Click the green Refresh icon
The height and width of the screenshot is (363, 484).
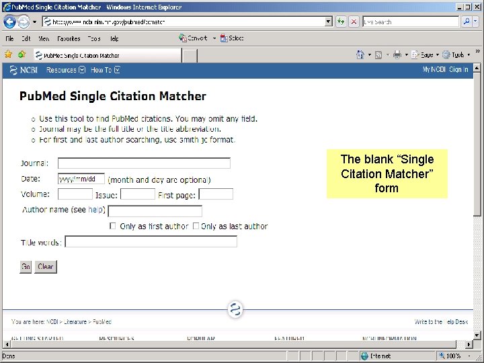pos(341,22)
